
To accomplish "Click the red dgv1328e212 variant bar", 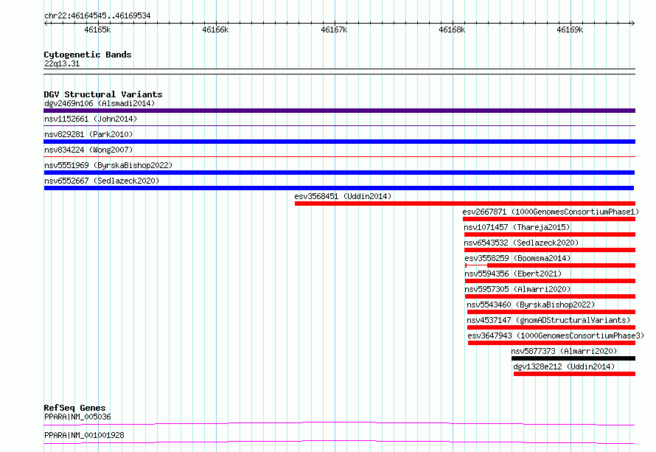I will pyautogui.click(x=574, y=374).
